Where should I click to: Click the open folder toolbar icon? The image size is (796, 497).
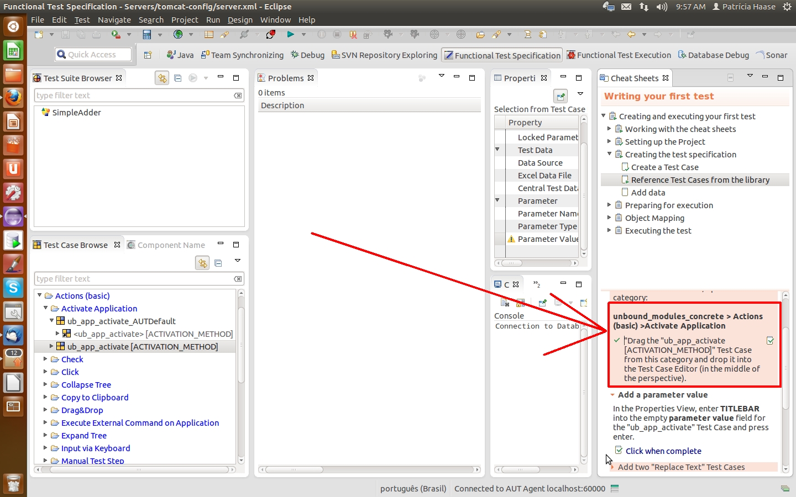[480, 34]
